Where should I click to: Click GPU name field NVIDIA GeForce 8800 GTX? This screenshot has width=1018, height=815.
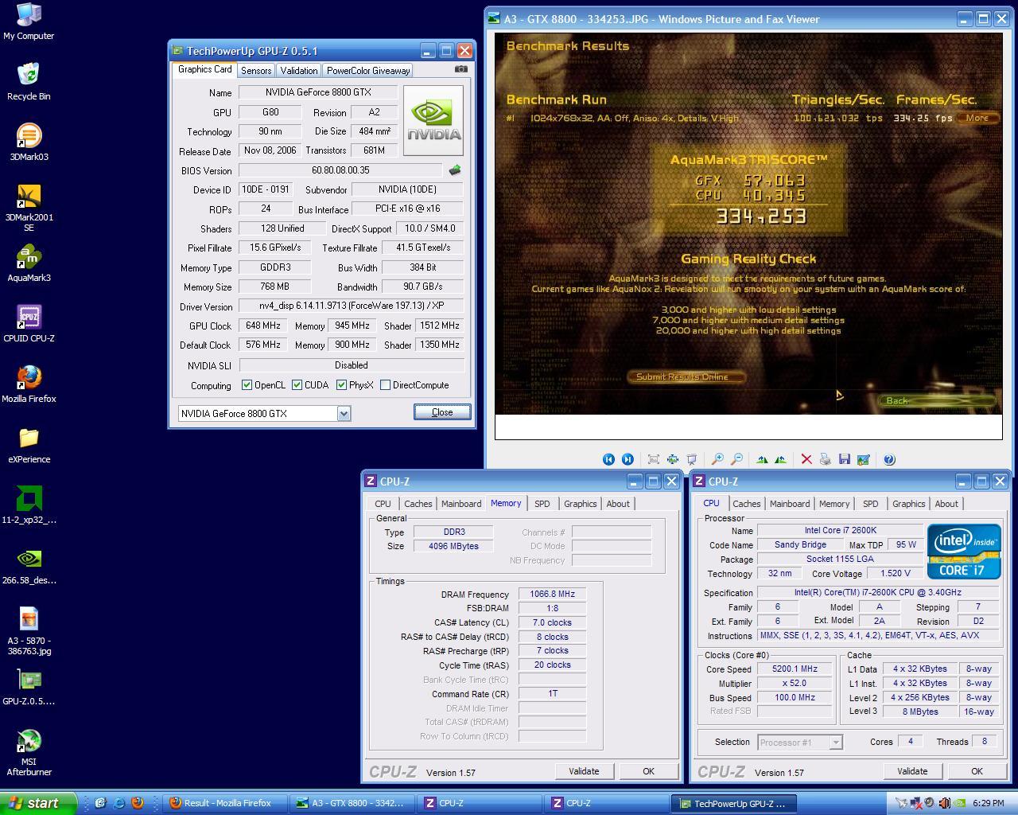[x=318, y=92]
